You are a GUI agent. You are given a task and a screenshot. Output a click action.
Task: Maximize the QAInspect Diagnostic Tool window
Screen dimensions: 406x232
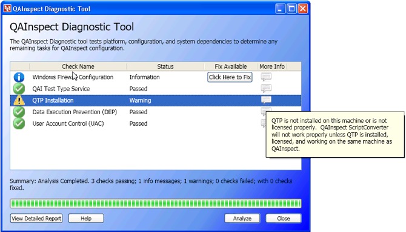tap(291, 8)
